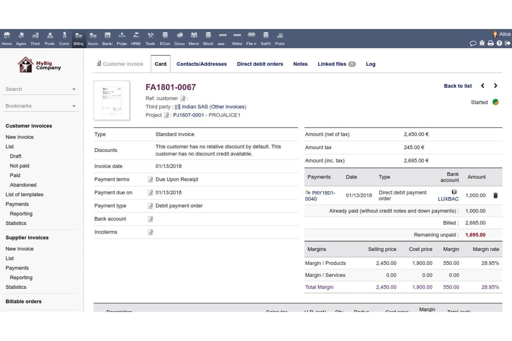Open the Indian SAS third party link

point(195,107)
